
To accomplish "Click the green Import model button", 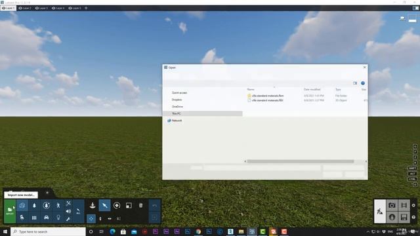I will click(x=10, y=211).
